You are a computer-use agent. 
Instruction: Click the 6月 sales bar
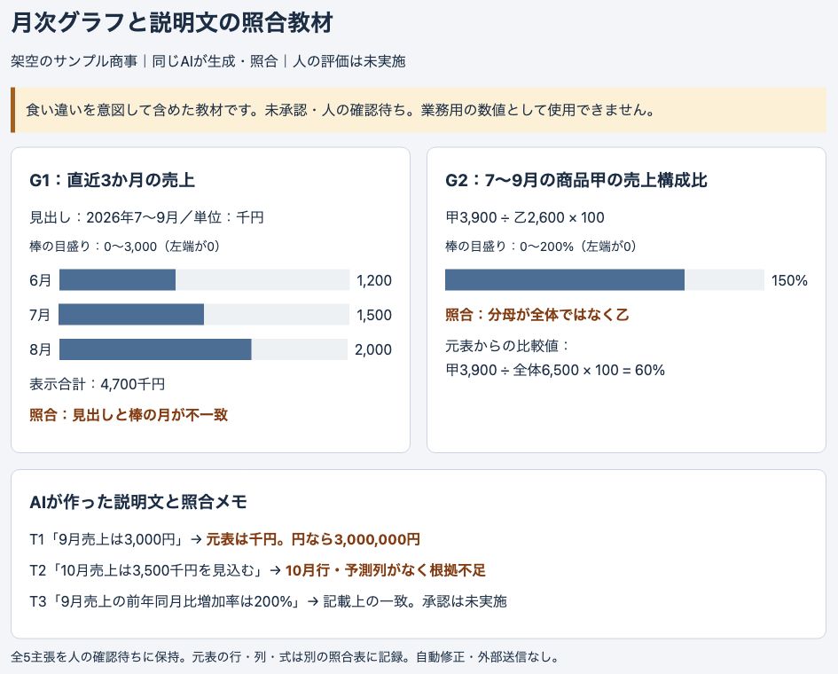click(x=117, y=280)
